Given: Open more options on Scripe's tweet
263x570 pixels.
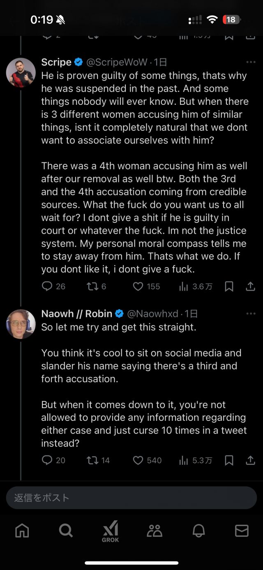Looking at the screenshot, I should 250,62.
